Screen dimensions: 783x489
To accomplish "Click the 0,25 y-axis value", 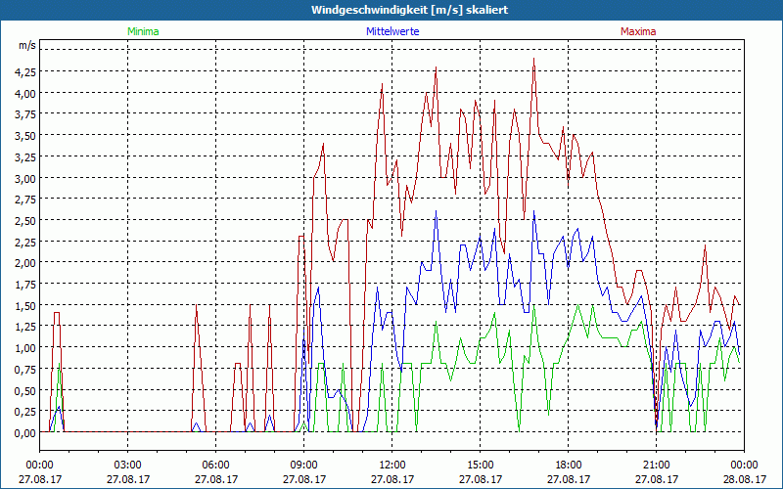I will [25, 411].
